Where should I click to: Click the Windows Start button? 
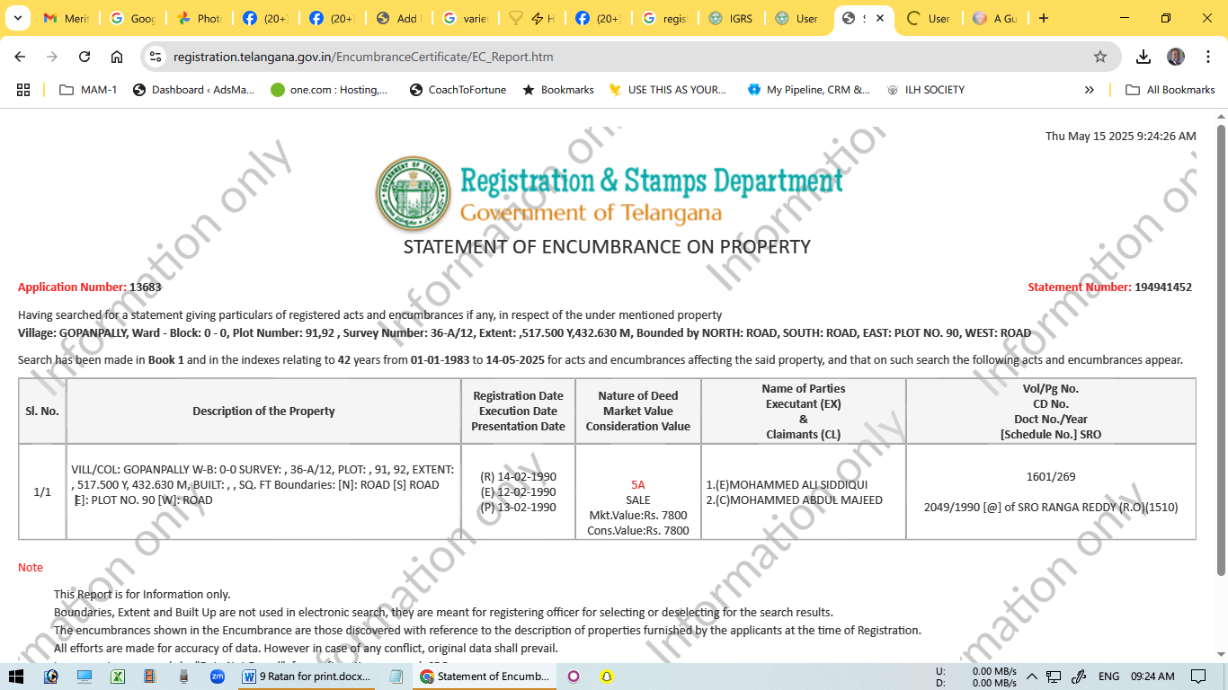16,677
